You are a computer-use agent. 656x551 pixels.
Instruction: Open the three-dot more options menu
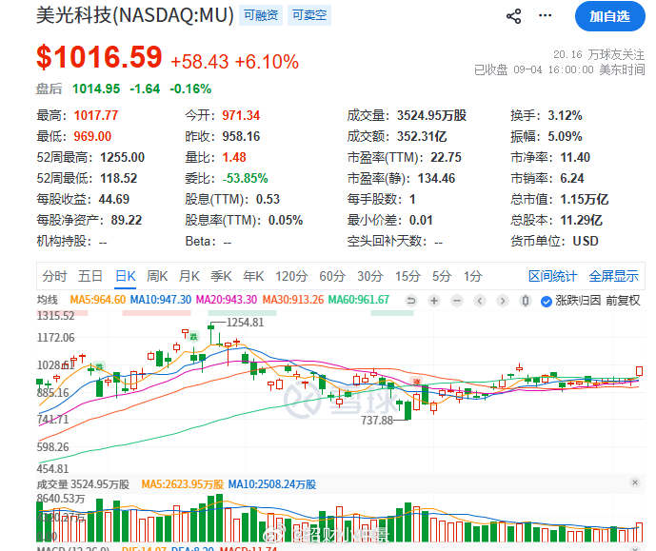pos(545,15)
